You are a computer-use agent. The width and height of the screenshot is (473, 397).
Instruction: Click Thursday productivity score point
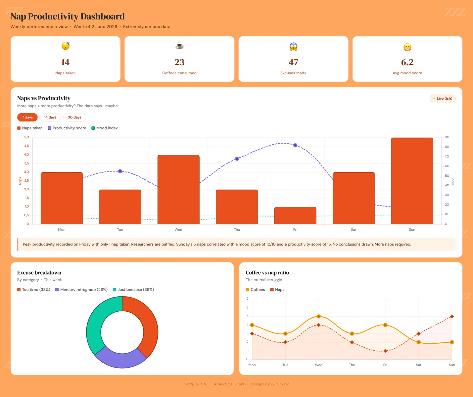237,159
